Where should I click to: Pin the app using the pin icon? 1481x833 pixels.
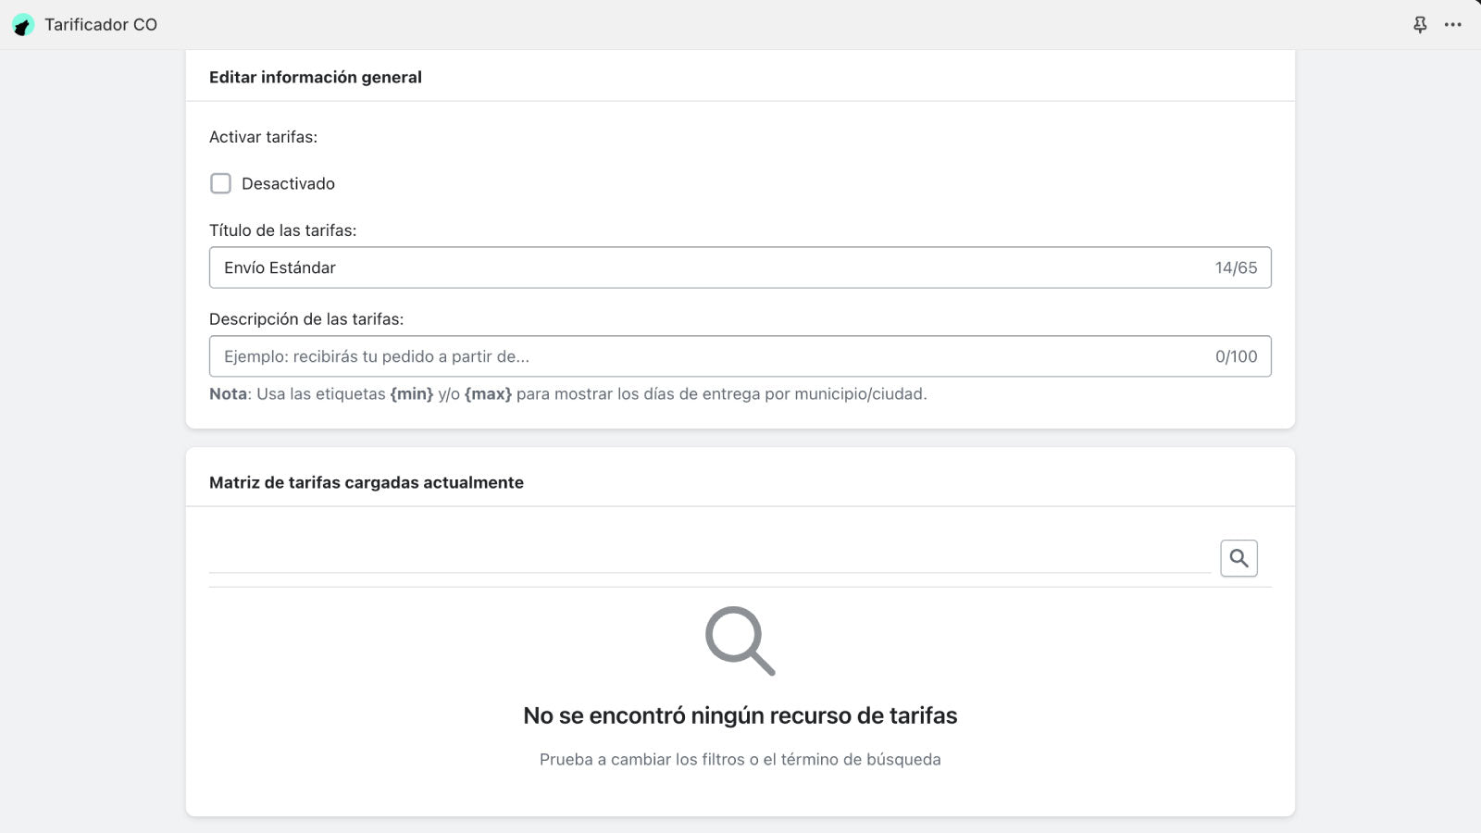1420,25
